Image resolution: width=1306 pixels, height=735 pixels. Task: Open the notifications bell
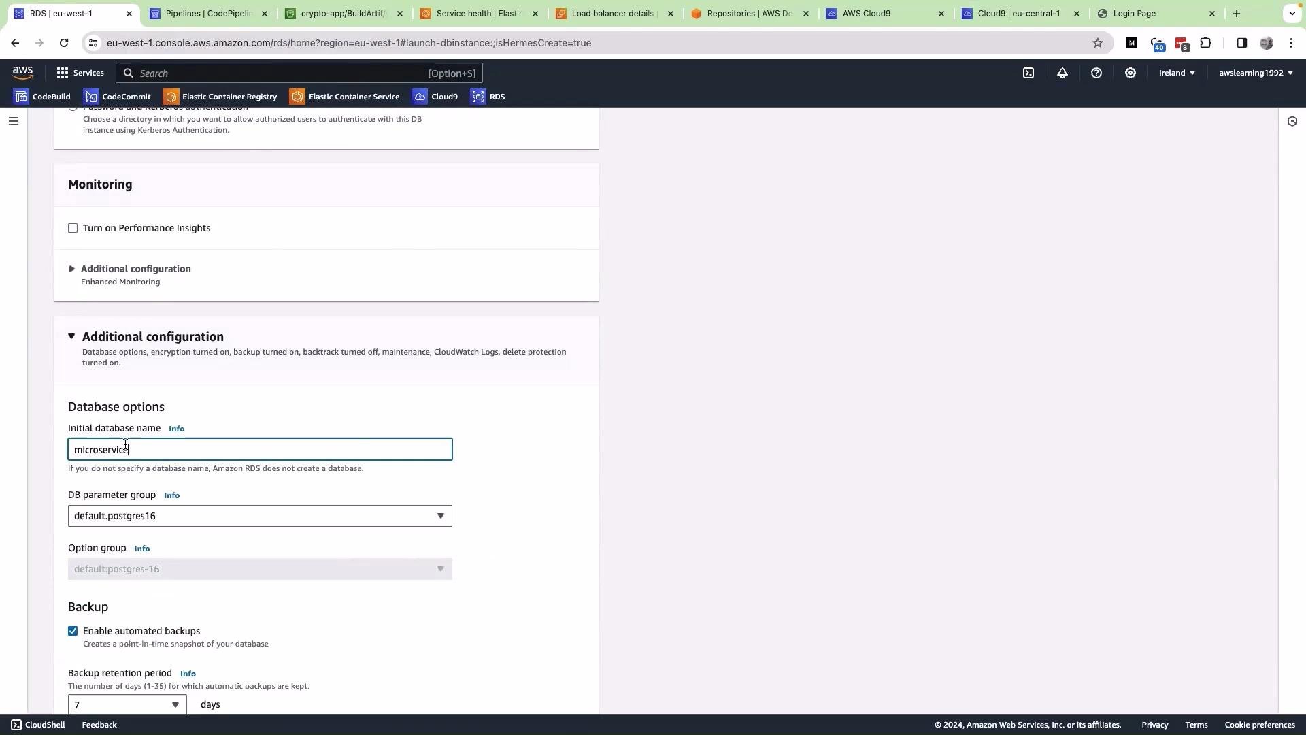(1062, 73)
